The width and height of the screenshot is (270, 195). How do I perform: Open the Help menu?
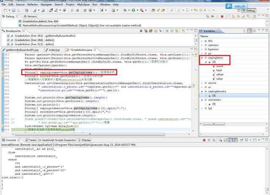pyautogui.click(x=116, y=5)
